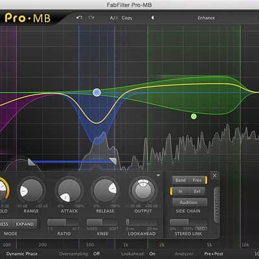Go to the previous preset with the left arrow

point(152,17)
